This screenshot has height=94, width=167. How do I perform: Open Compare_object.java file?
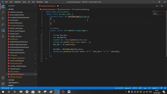(17, 58)
